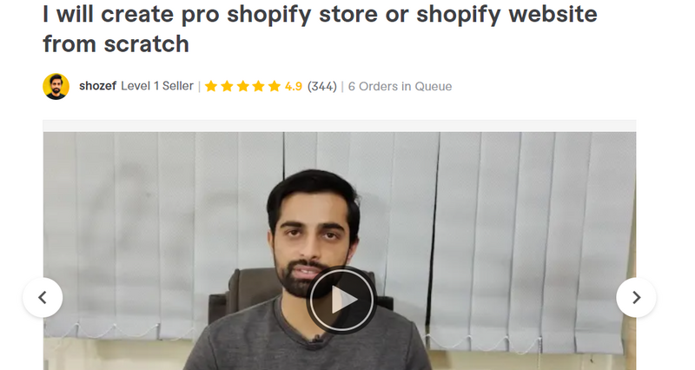Open shozef's profile avatar
The width and height of the screenshot is (695, 370).
[56, 86]
